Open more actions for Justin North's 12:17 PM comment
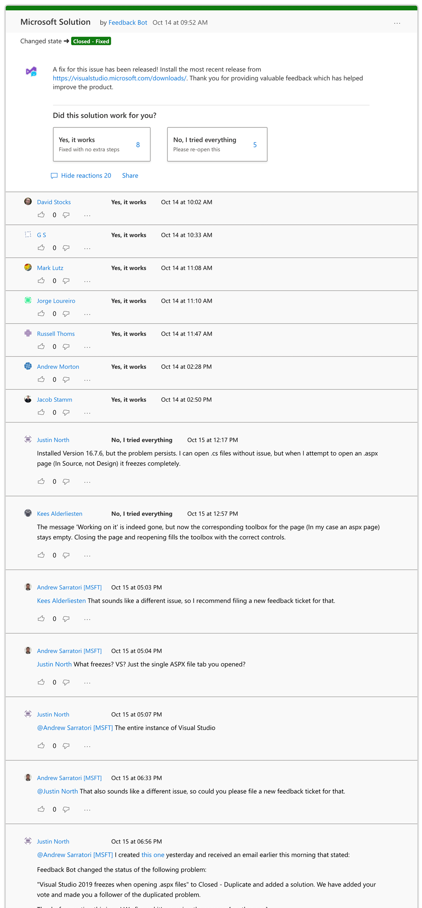The width and height of the screenshot is (422, 908). click(87, 482)
